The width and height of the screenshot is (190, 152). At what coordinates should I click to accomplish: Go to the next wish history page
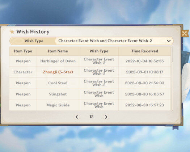[106, 117]
